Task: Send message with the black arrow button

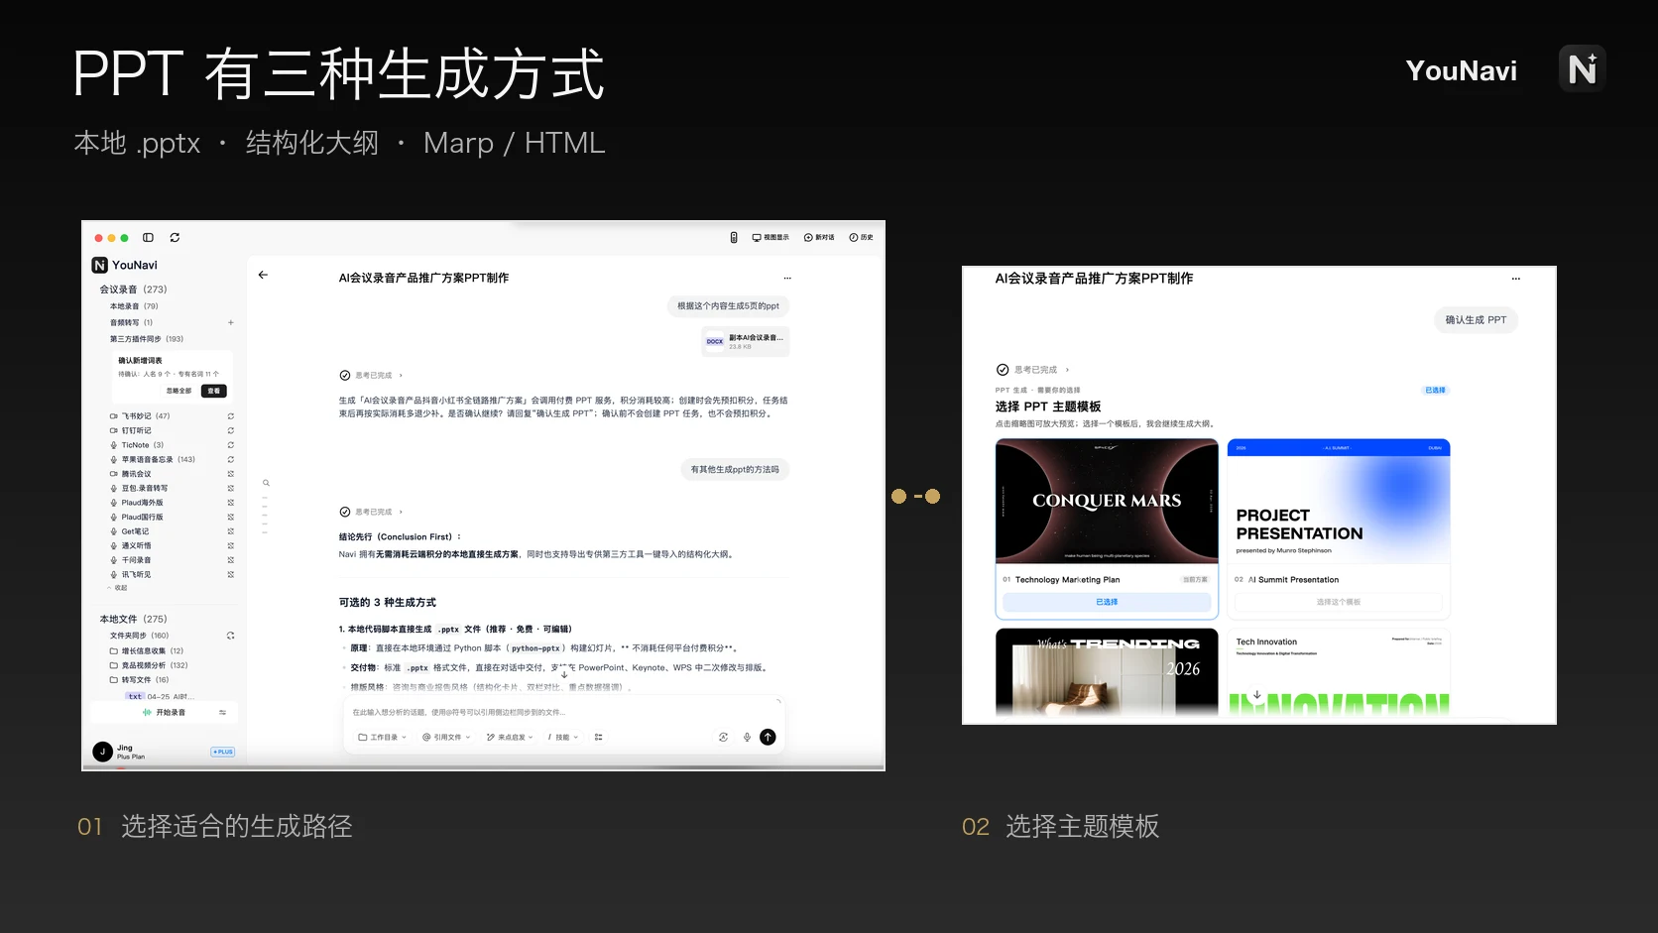Action: point(768,738)
